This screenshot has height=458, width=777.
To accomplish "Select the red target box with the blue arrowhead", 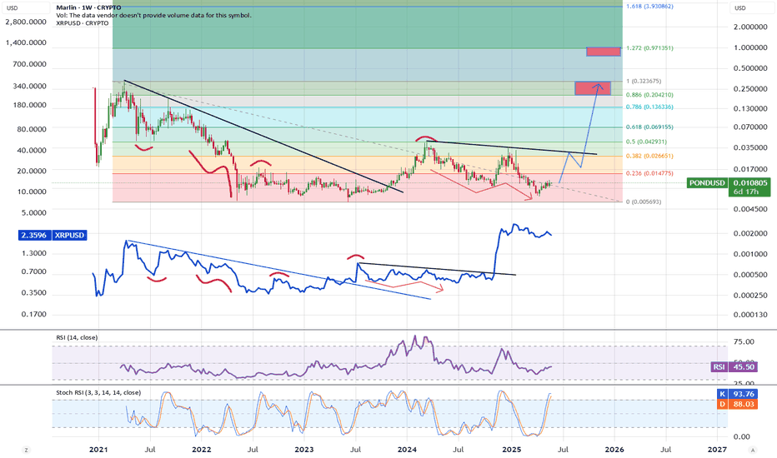I will click(x=593, y=88).
